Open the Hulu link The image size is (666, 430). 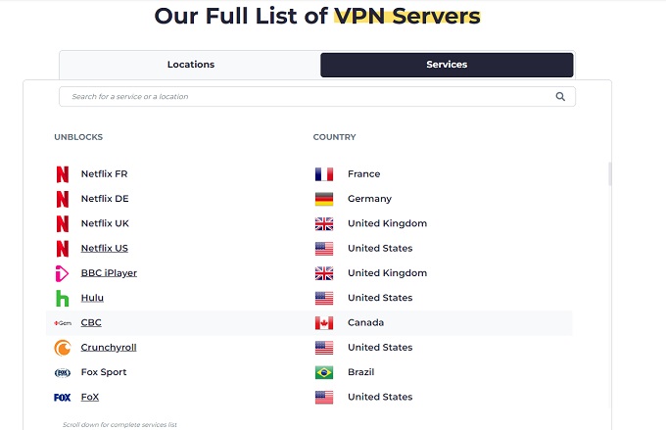click(x=92, y=298)
